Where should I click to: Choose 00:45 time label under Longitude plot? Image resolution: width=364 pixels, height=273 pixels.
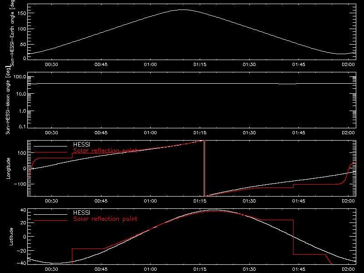coord(101,201)
